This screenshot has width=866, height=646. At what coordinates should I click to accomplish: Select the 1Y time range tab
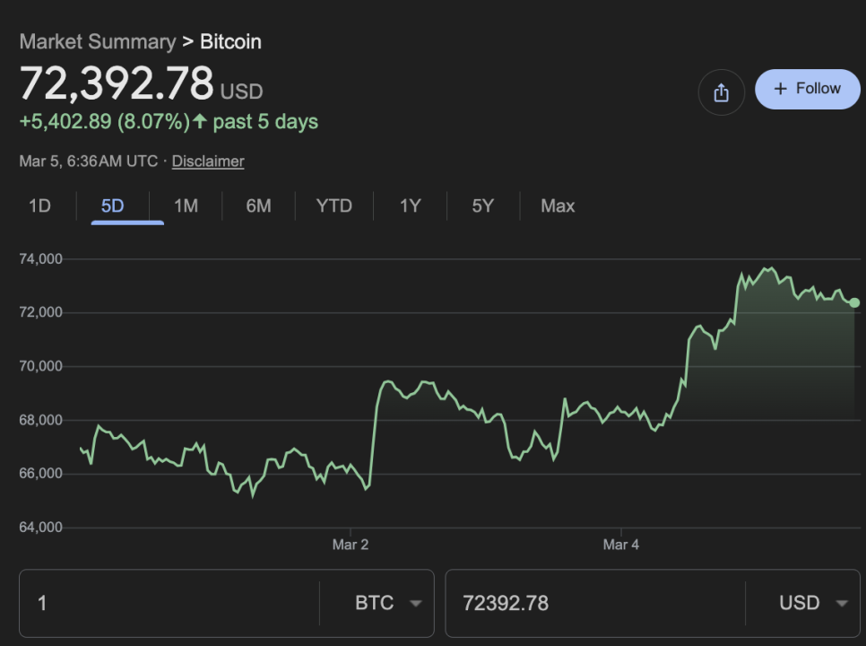pyautogui.click(x=410, y=206)
